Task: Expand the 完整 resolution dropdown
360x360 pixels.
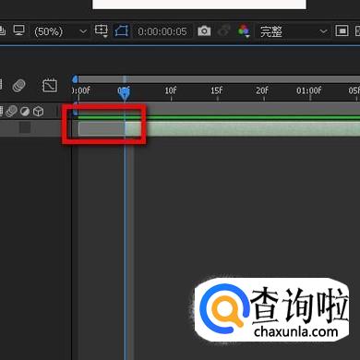Action: [x=294, y=31]
